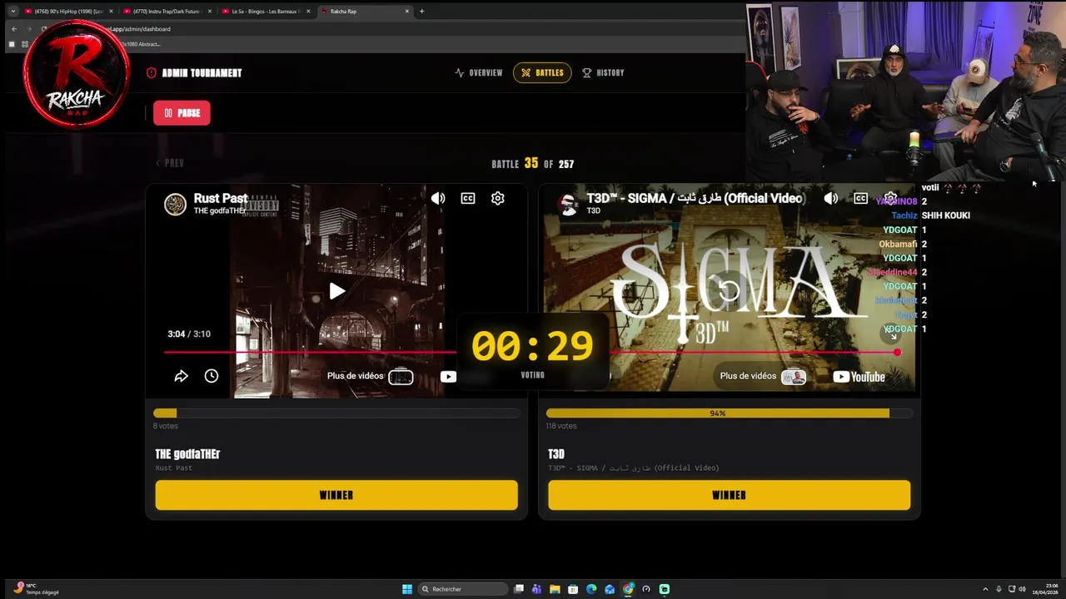Open File Explorer from the taskbar
The width and height of the screenshot is (1066, 599).
coord(555,589)
